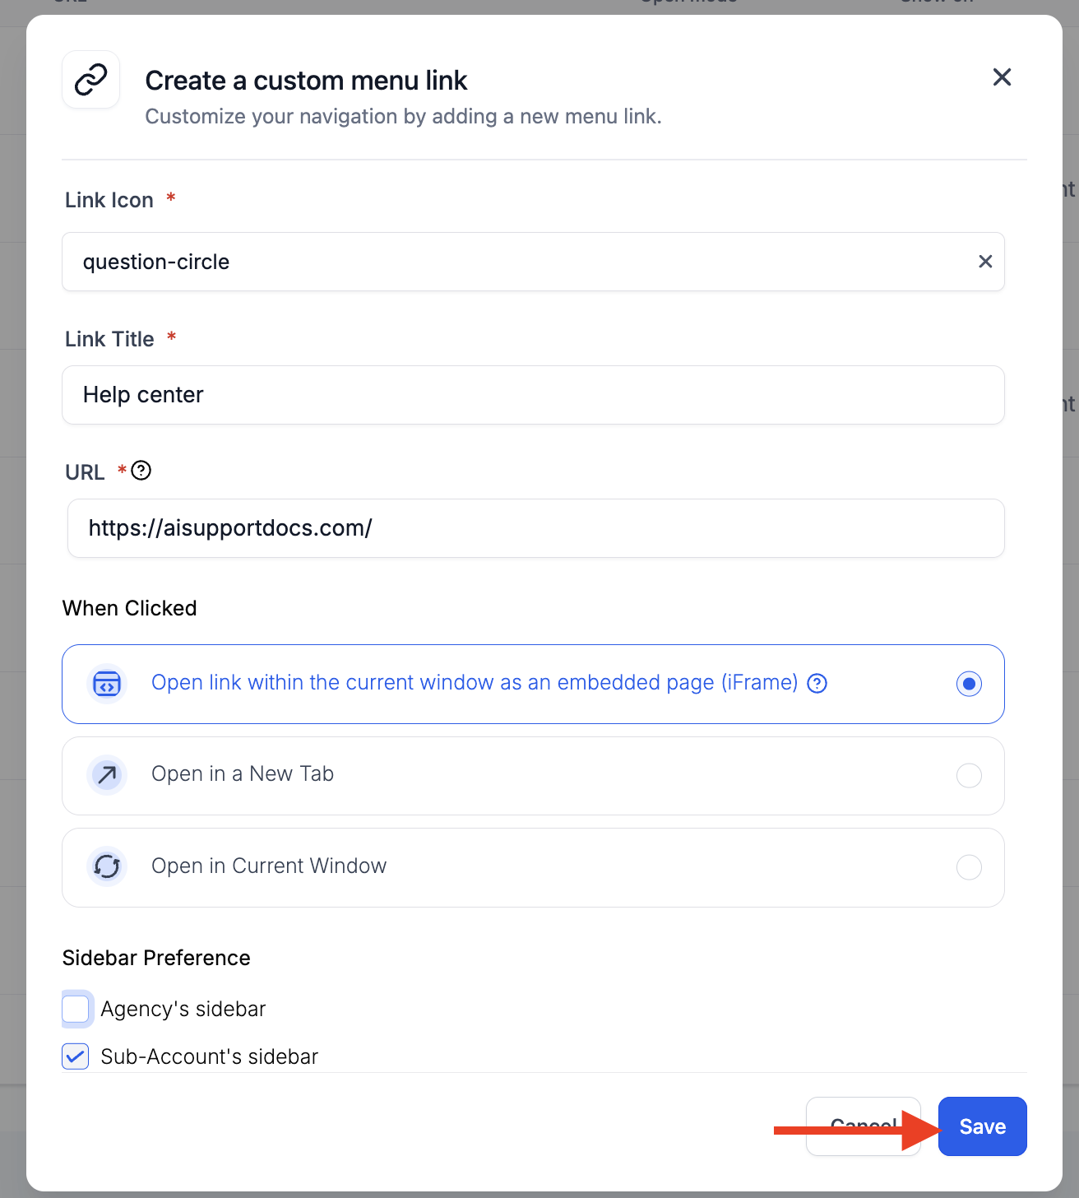Viewport: 1079px width, 1198px height.
Task: Select the Open in Current Window radio
Action: 969,867
